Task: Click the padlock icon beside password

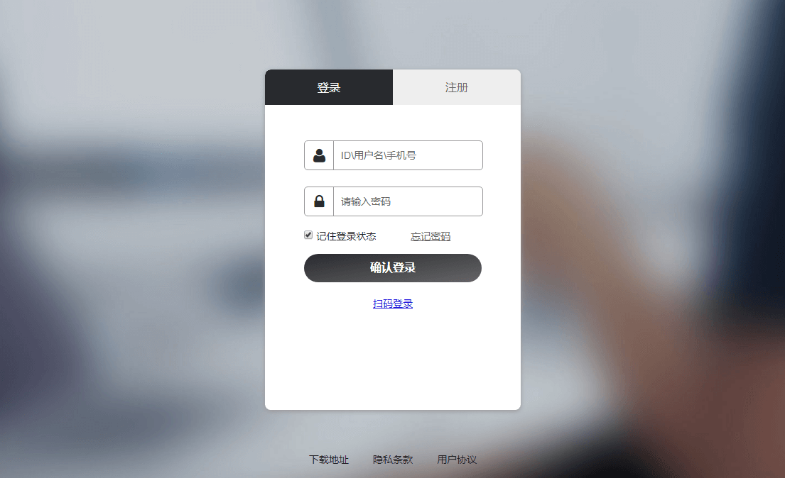Action: point(319,201)
